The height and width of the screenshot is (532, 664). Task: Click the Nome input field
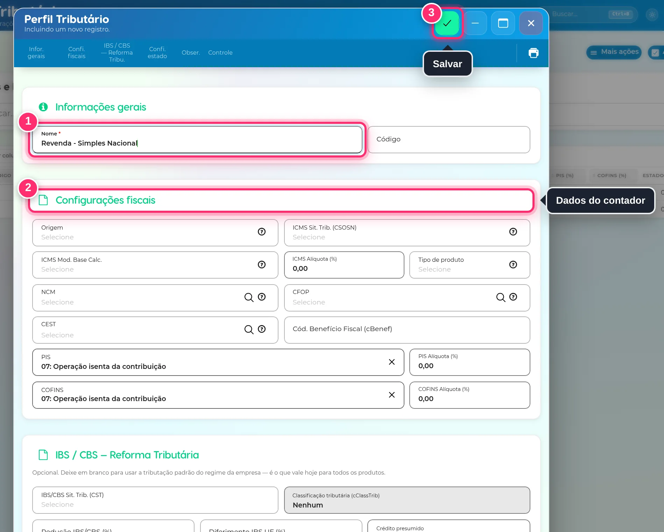[x=197, y=140]
